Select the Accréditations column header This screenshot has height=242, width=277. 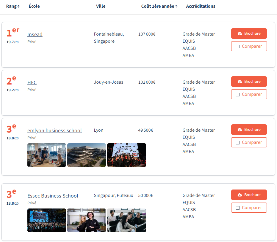point(201,6)
